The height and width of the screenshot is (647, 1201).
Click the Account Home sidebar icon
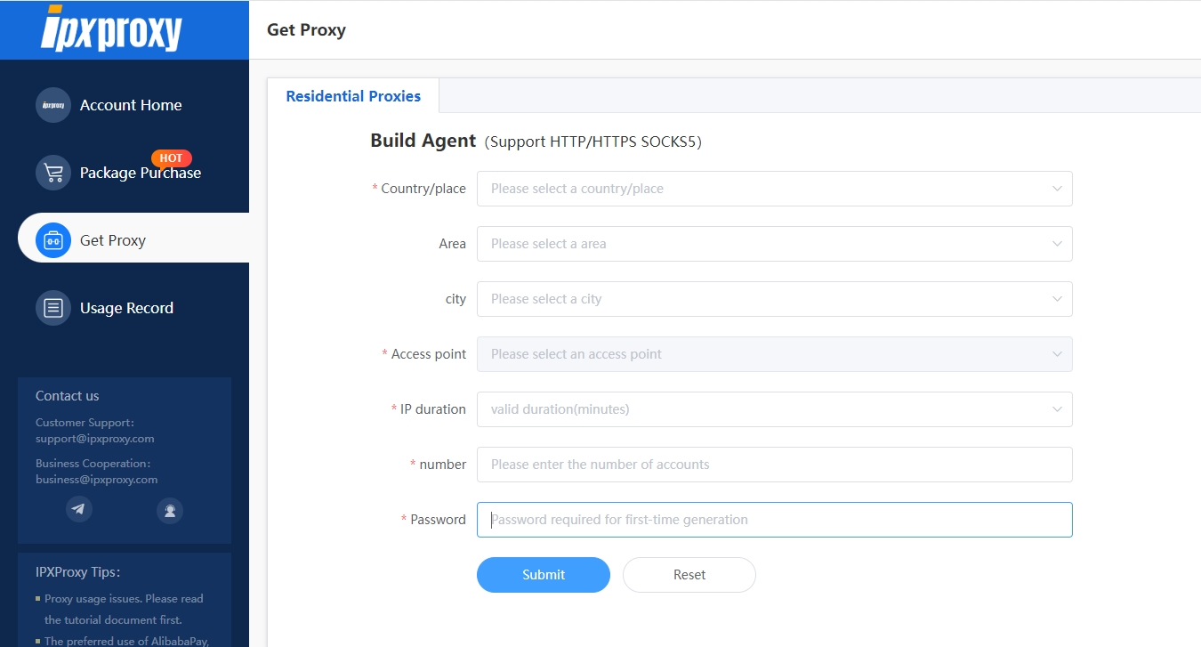pos(53,105)
